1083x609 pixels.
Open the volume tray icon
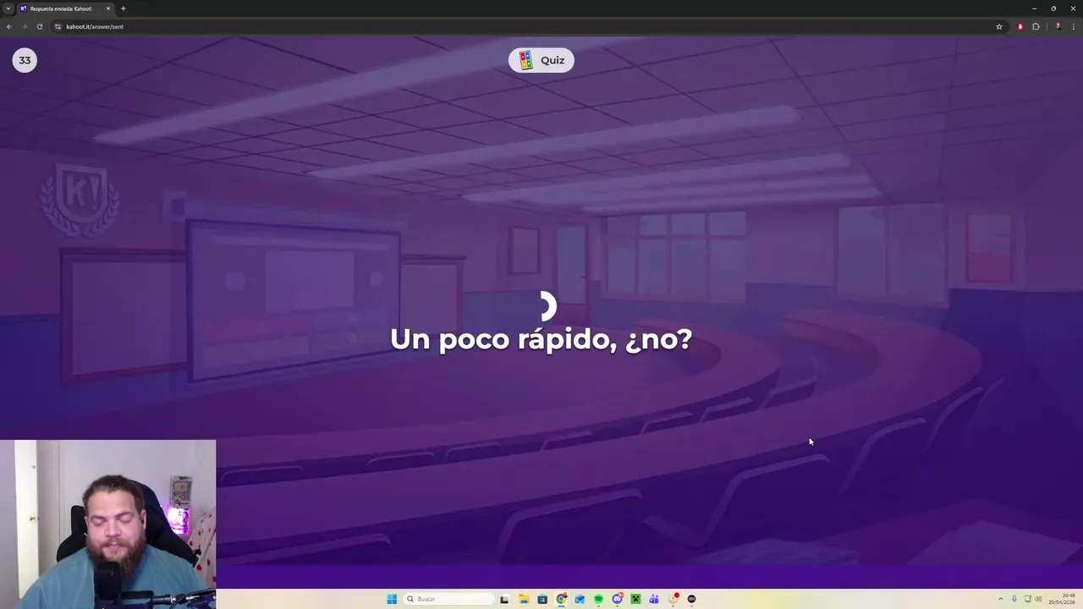point(1039,599)
